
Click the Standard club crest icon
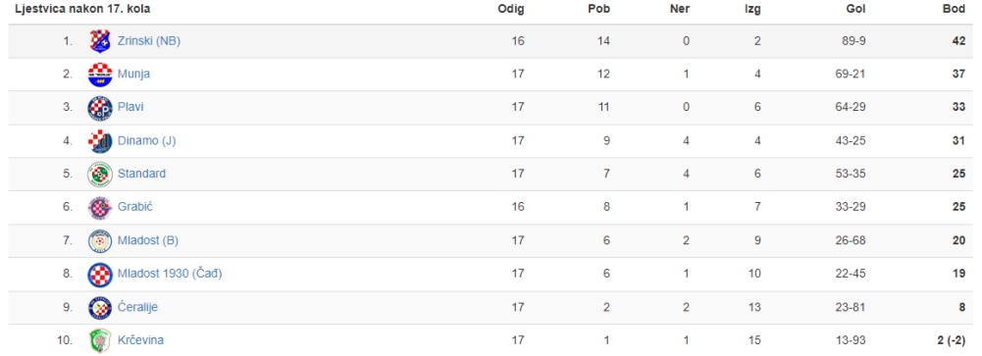point(100,174)
